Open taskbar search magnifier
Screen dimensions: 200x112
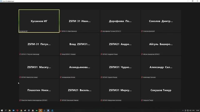point(6,110)
